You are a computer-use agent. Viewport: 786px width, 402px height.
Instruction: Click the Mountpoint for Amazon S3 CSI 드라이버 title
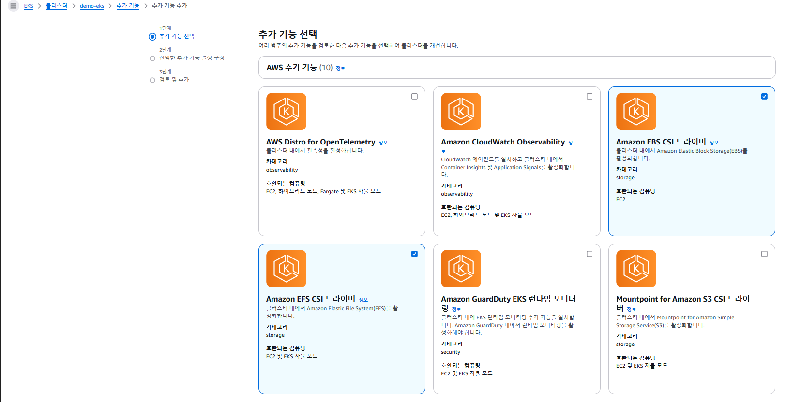click(683, 303)
